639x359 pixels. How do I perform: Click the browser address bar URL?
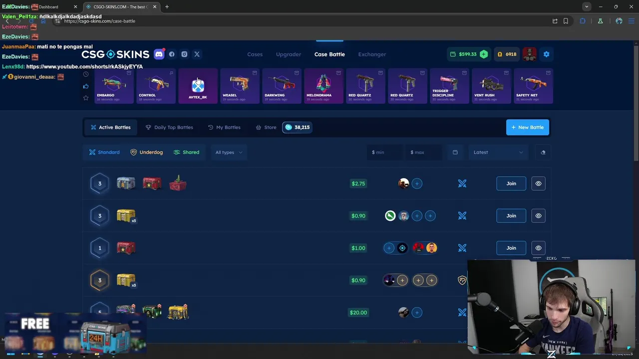(x=99, y=21)
